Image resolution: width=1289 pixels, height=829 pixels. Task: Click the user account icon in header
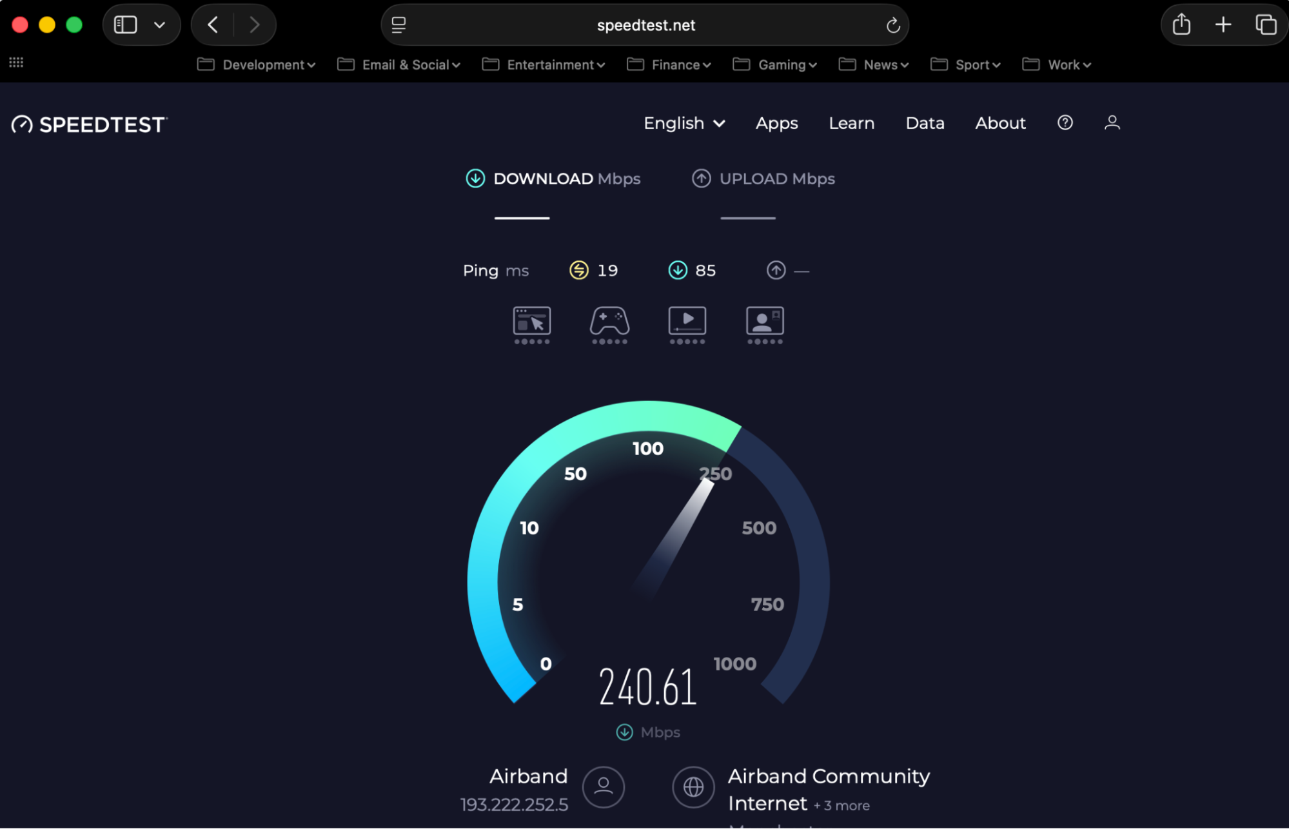click(x=1111, y=122)
